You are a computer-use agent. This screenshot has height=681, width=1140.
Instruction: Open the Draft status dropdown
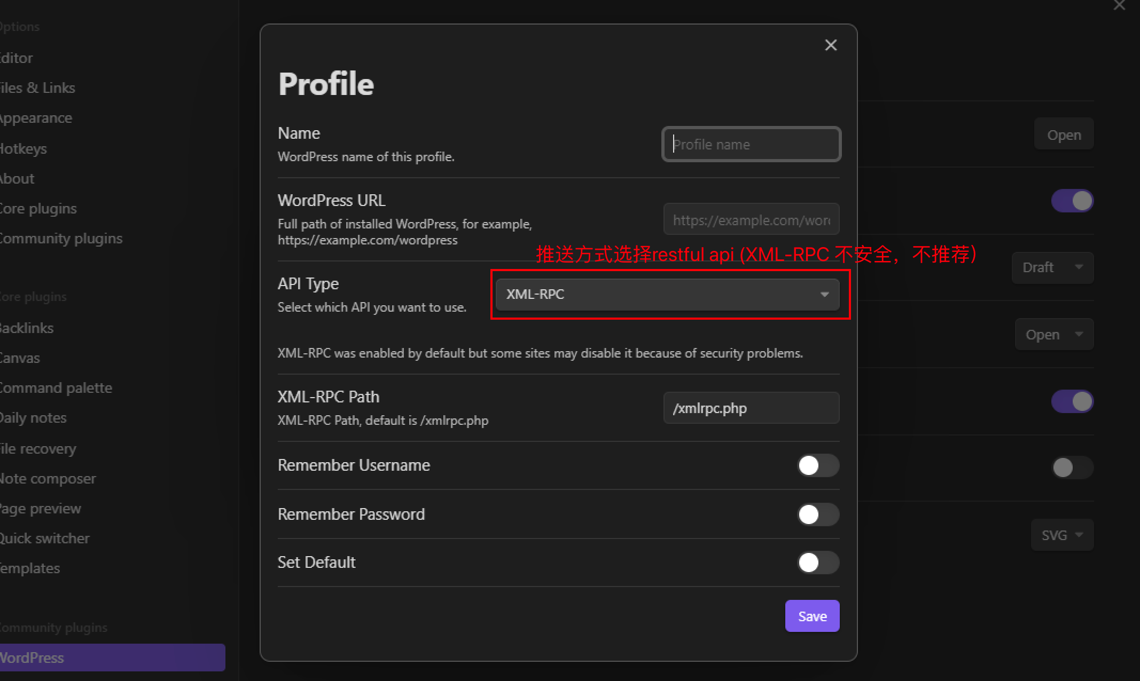1051,267
